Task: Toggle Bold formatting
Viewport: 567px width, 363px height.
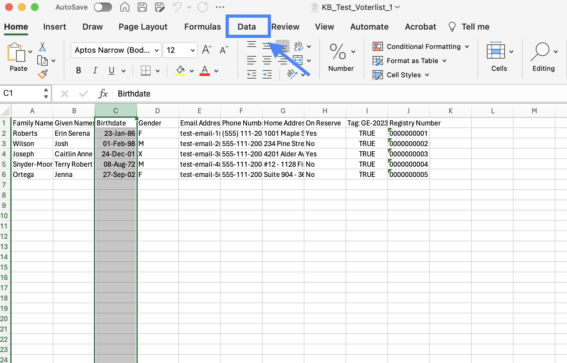Action: 79,70
